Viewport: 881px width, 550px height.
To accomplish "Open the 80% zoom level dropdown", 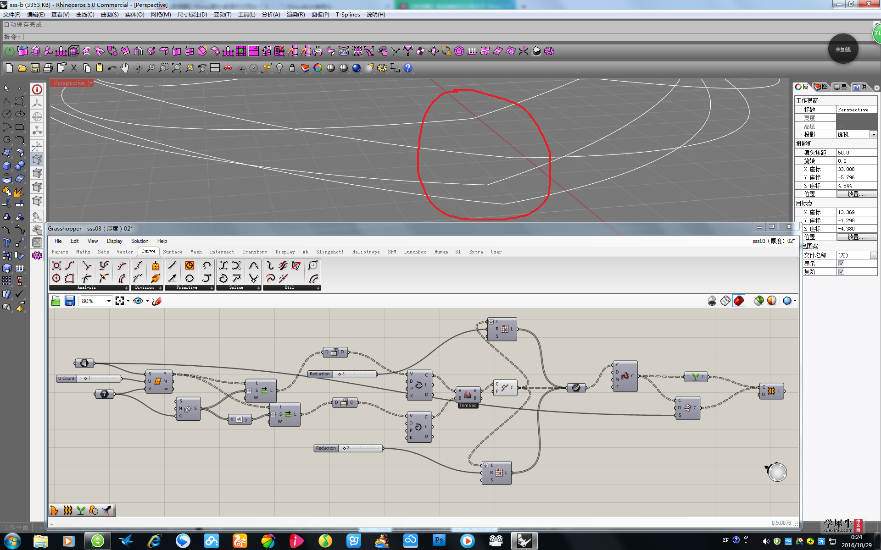I will [109, 301].
